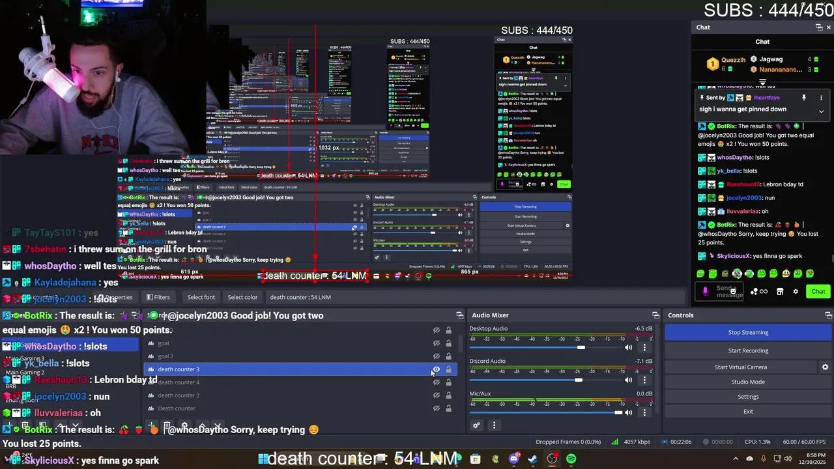Open pinned message three-dot menu
The height and width of the screenshot is (469, 834).
[x=821, y=98]
